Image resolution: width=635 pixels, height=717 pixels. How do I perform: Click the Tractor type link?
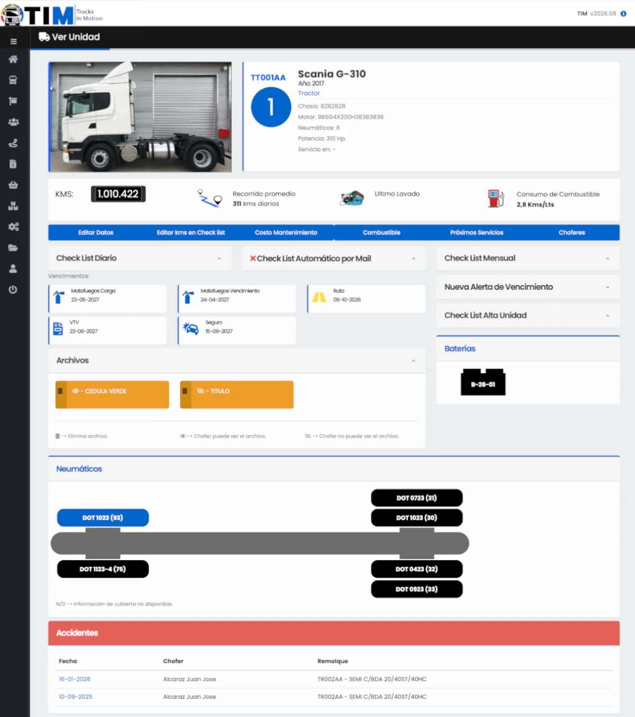coord(309,93)
